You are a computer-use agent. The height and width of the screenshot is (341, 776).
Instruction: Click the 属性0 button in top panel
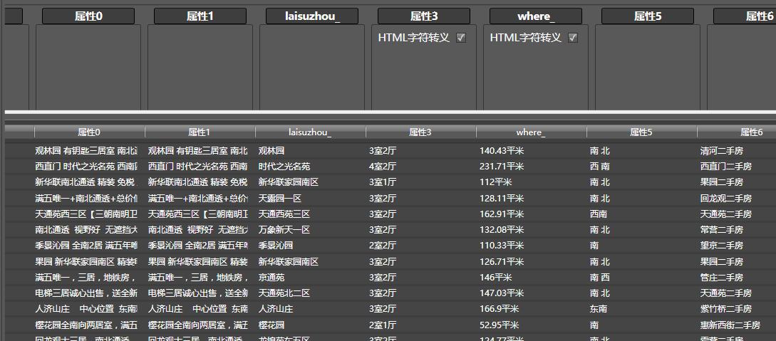88,16
